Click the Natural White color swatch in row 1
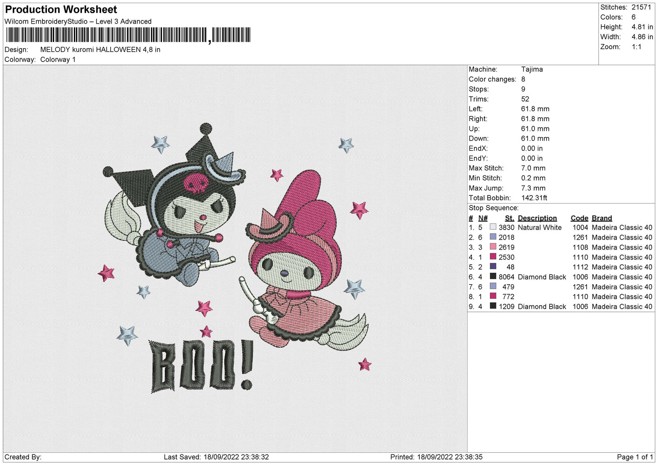This screenshot has height=465, width=658. pos(493,227)
